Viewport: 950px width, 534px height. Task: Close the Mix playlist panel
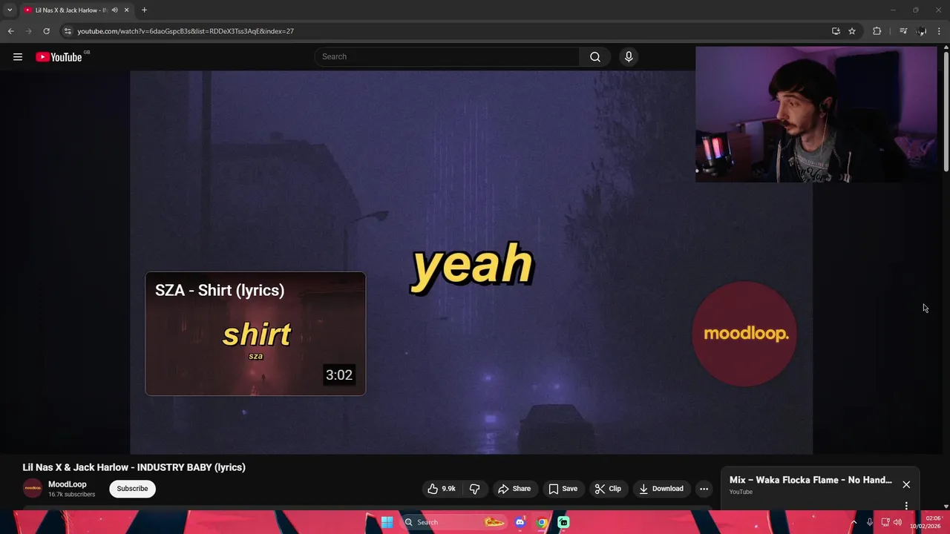906,484
